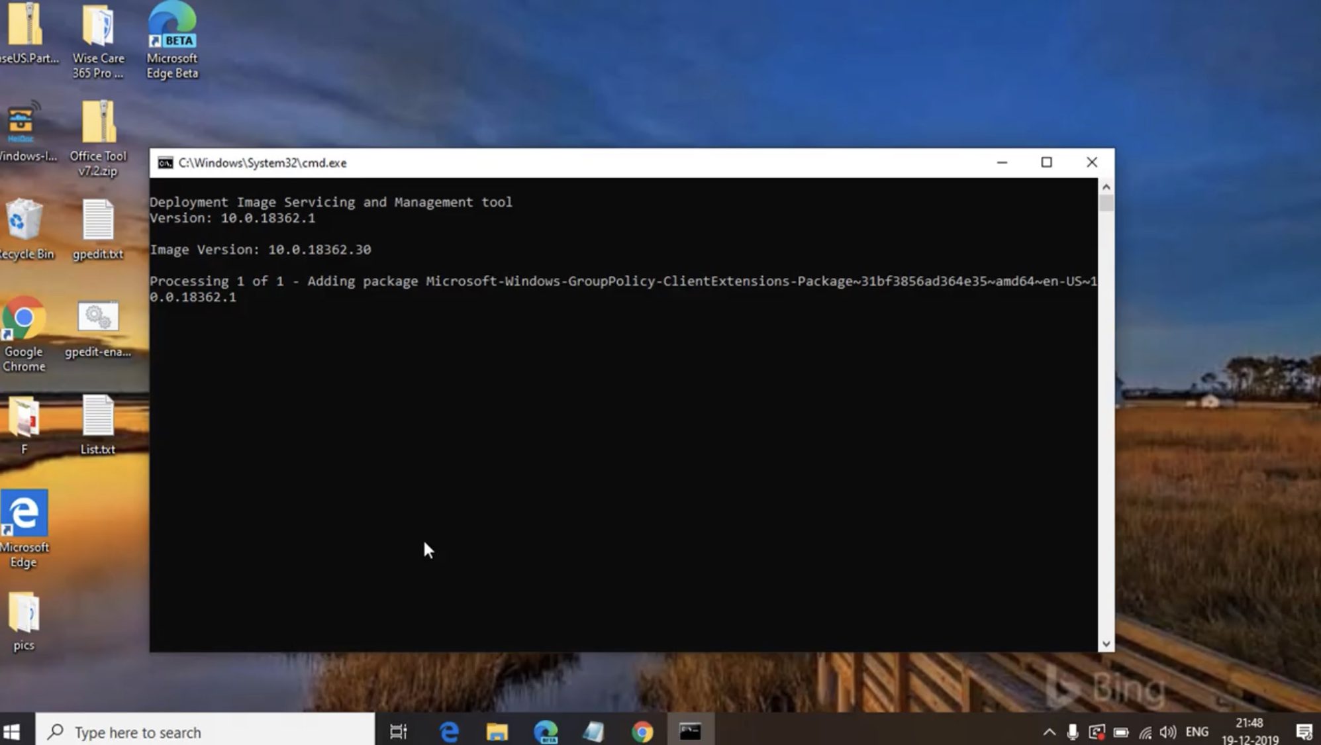Open the pics folder on desktop
Image resolution: width=1321 pixels, height=745 pixels.
24,616
